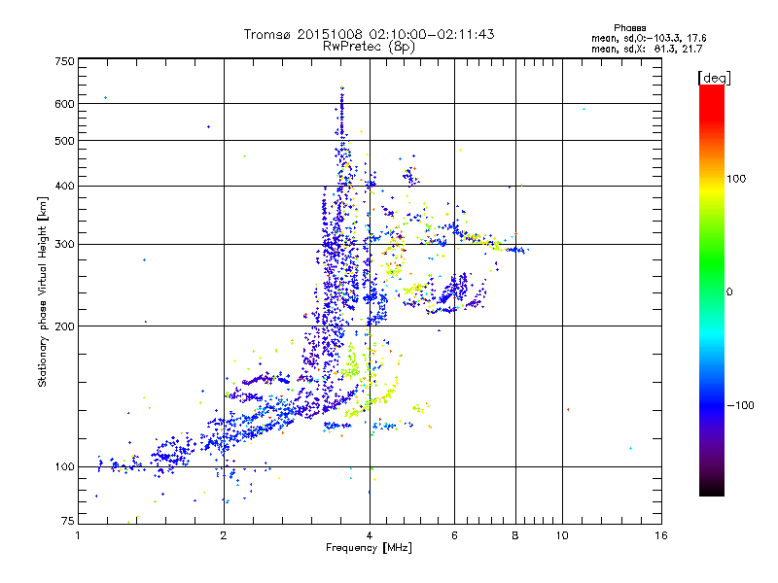Viewport: 778px width, 583px height.
Task: Click the '10' x-axis tick label
Action: tap(562, 535)
